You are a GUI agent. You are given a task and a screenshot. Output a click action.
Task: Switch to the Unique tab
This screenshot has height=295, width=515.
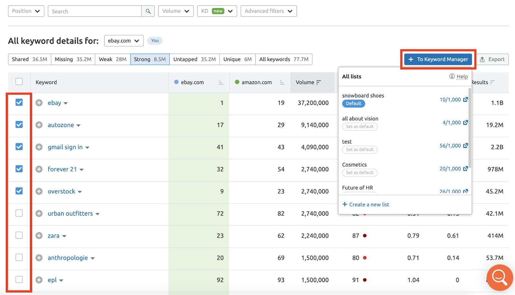pyautogui.click(x=238, y=59)
